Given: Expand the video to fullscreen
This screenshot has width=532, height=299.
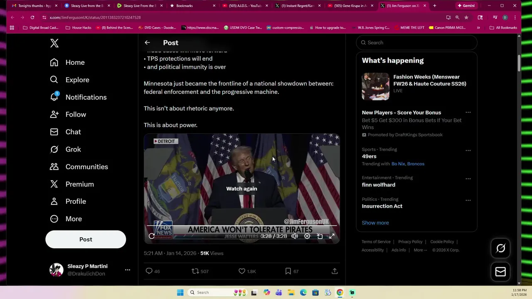Looking at the screenshot, I should [x=332, y=236].
